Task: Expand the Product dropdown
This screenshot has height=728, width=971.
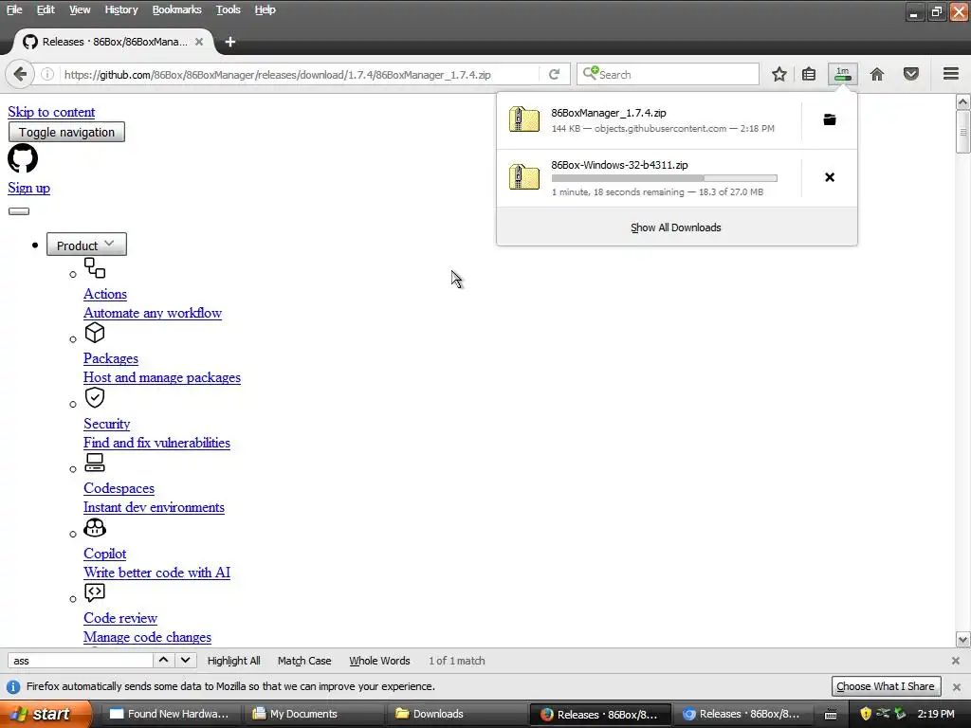Action: pyautogui.click(x=86, y=245)
